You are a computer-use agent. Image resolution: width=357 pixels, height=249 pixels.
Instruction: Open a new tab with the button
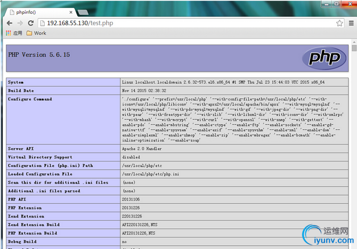pos(83,12)
